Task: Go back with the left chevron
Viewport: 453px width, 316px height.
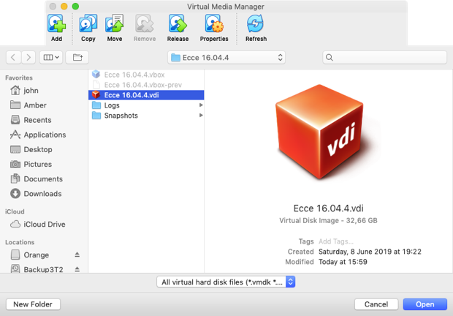Action: point(13,57)
